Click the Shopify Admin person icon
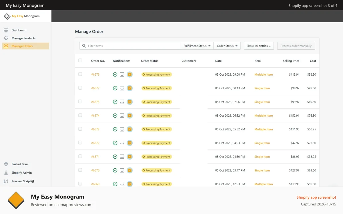Image resolution: width=343 pixels, height=214 pixels. pos(6,173)
